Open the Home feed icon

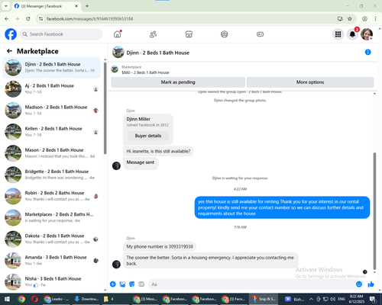(118, 34)
